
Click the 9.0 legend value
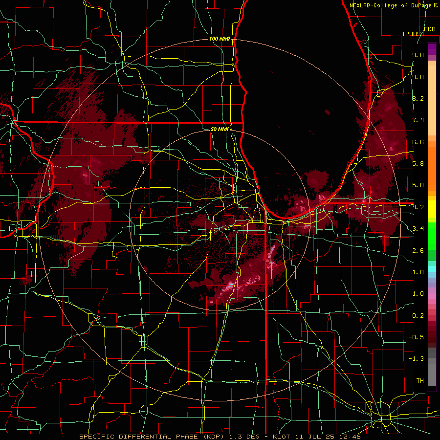[418, 77]
